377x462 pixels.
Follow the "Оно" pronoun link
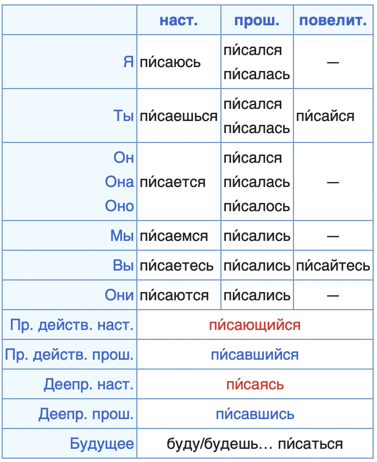point(120,206)
